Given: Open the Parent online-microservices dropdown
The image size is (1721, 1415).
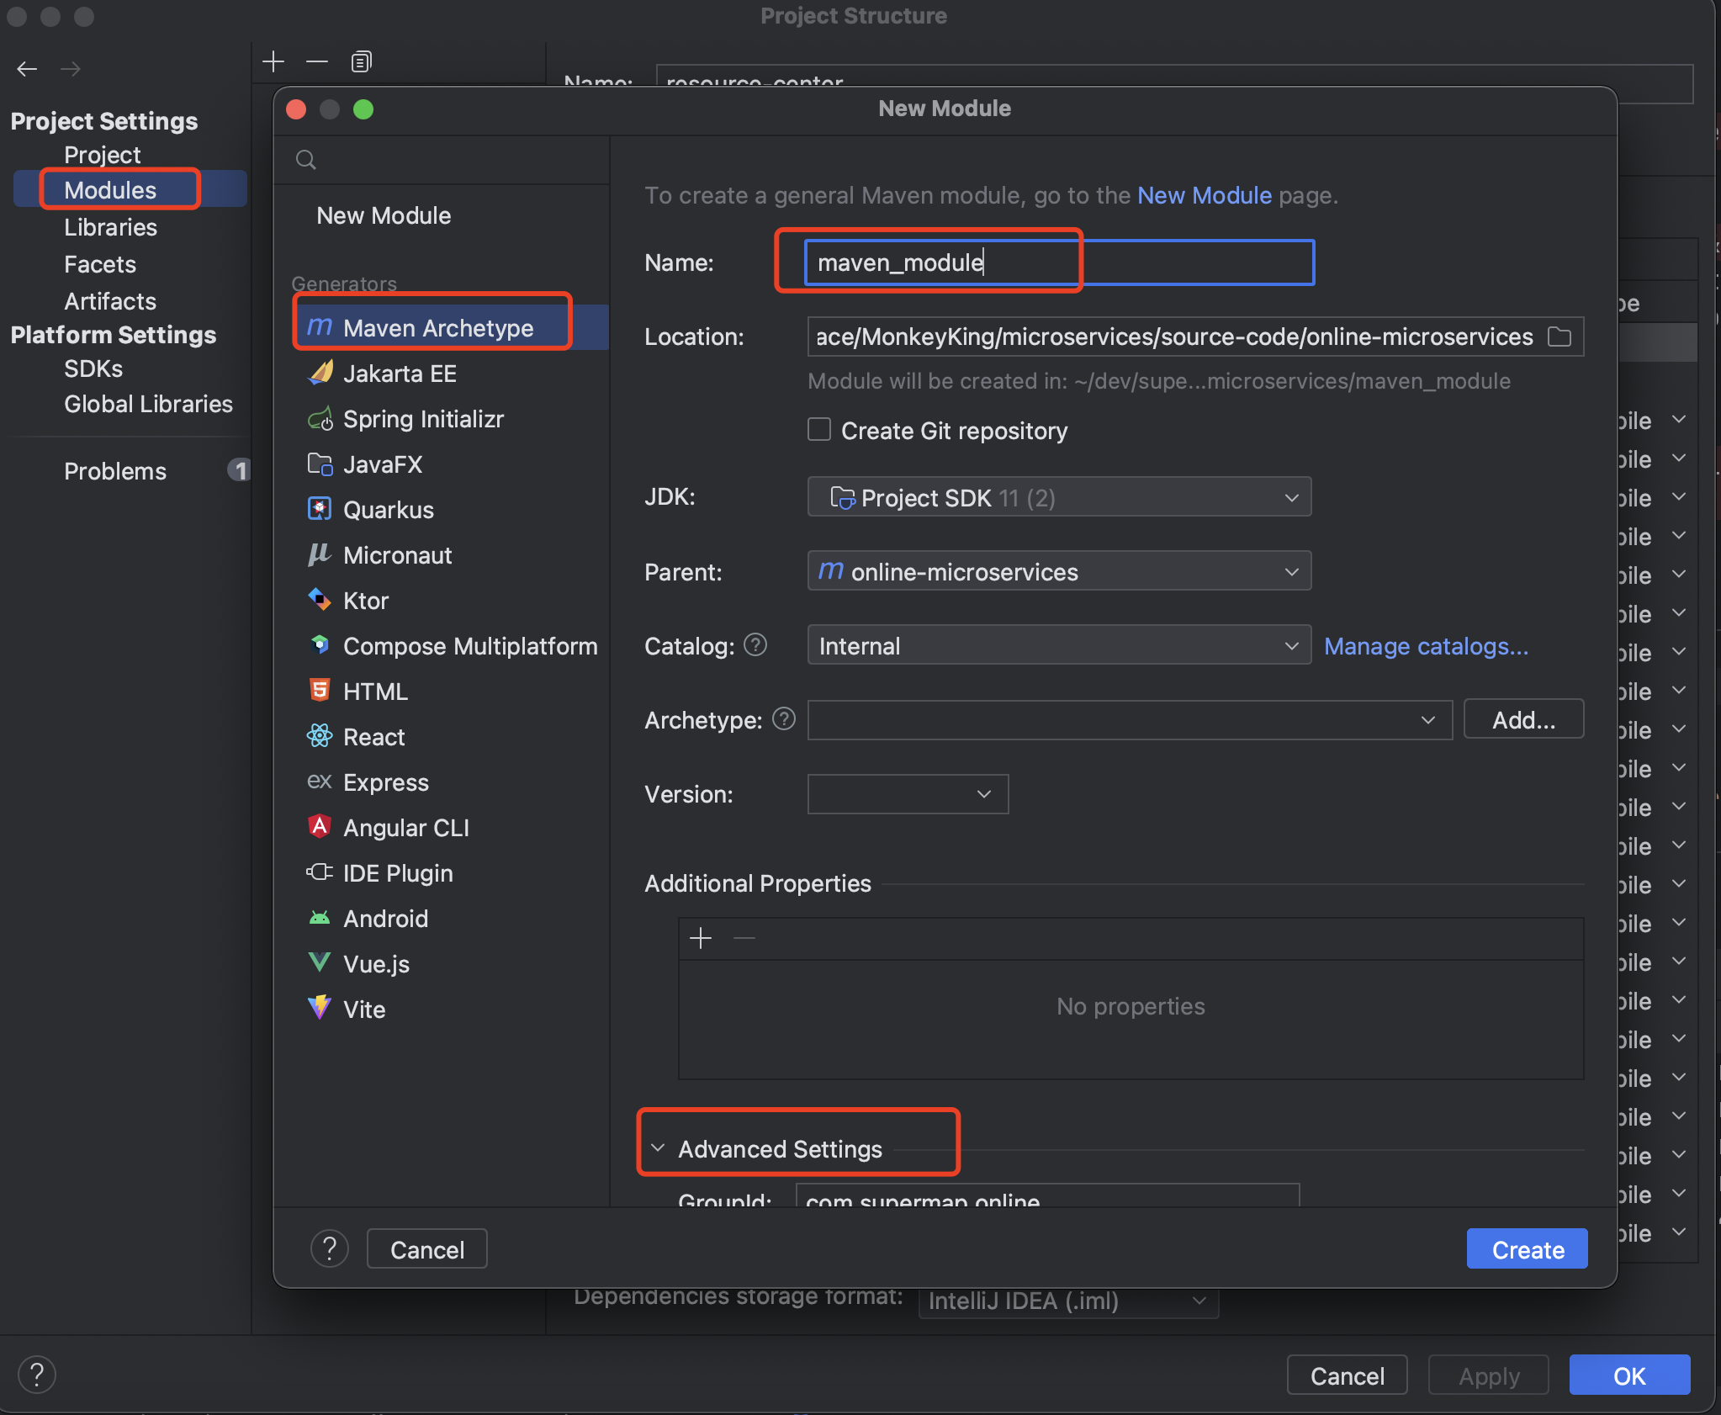Looking at the screenshot, I should 1058,571.
